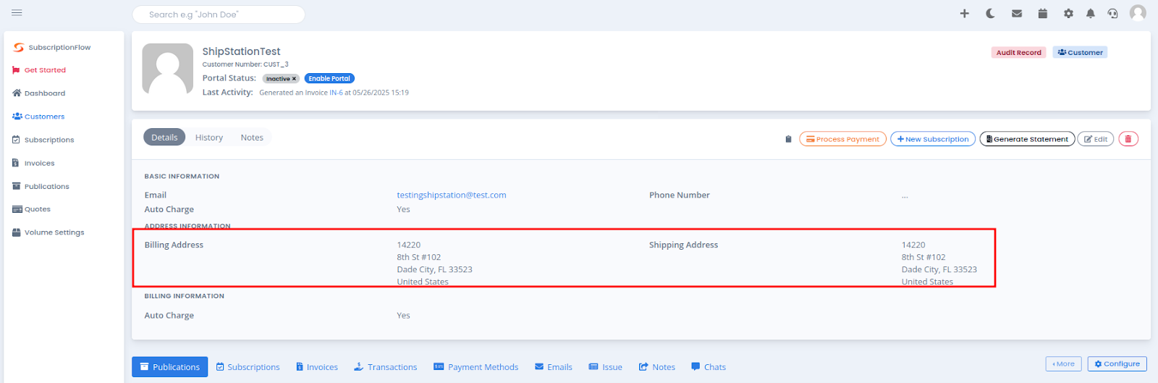Click the Customer badge
Screen dimensions: 1158x383
tap(1080, 52)
